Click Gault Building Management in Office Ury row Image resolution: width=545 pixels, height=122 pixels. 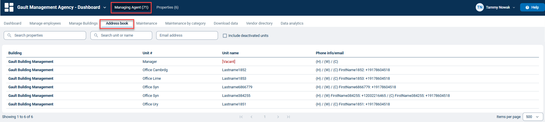tap(31, 104)
